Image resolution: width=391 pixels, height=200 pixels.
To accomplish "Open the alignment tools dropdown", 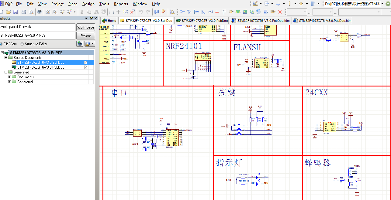I will click(272, 4).
